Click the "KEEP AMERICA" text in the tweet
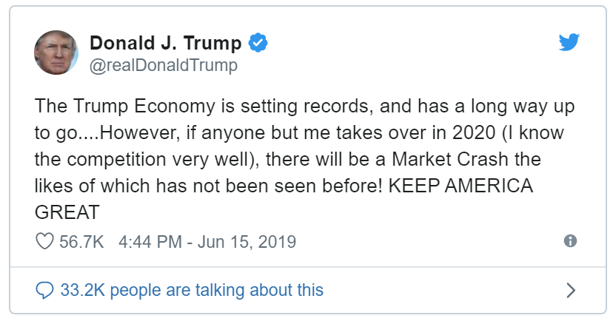This screenshot has height=324, width=613. [x=463, y=186]
